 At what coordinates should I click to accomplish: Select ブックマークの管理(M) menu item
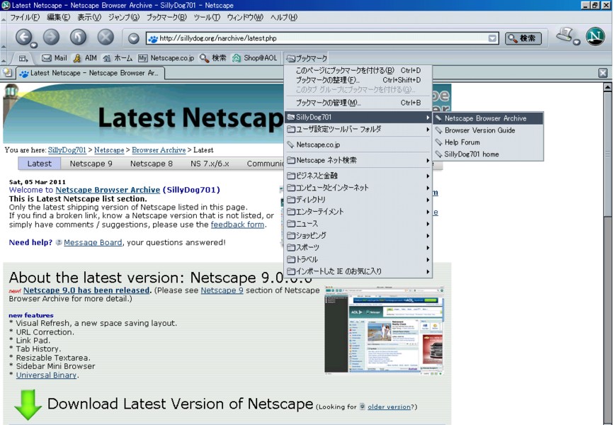tap(358, 103)
